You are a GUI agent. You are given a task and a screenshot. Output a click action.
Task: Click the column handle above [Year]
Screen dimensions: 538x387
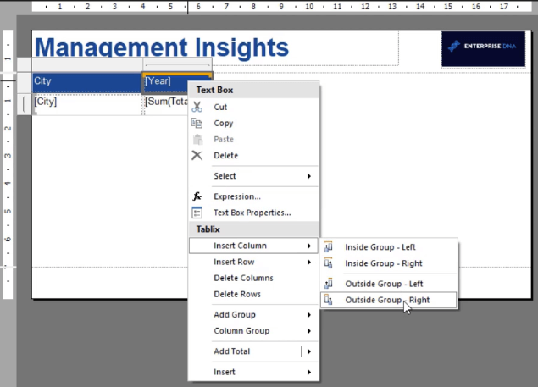(x=177, y=64)
